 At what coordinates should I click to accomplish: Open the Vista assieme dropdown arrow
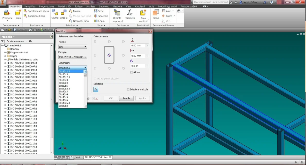coord(27,41)
